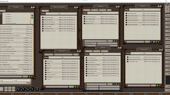
Task: Toggle the All filter button in Parcels
Action: tap(153, 85)
